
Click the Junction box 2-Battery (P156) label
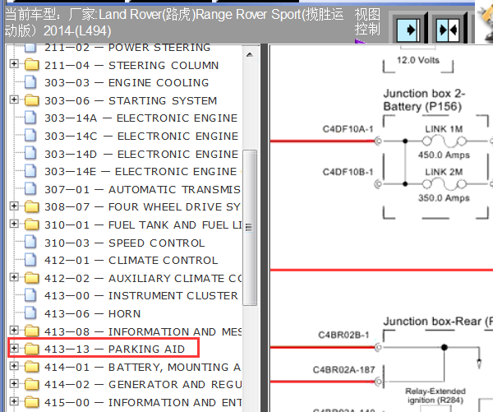[x=424, y=100]
